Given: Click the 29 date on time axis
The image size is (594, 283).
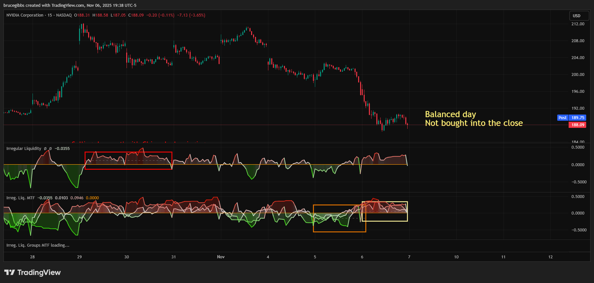Looking at the screenshot, I should pos(79,257).
